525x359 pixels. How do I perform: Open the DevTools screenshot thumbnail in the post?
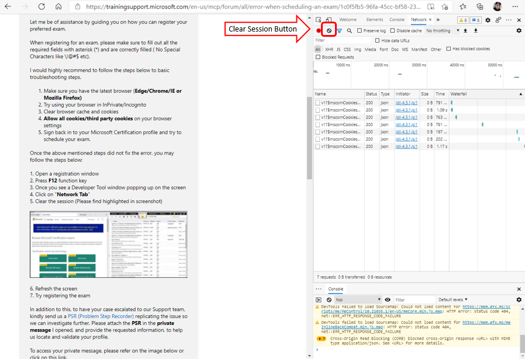click(109, 245)
